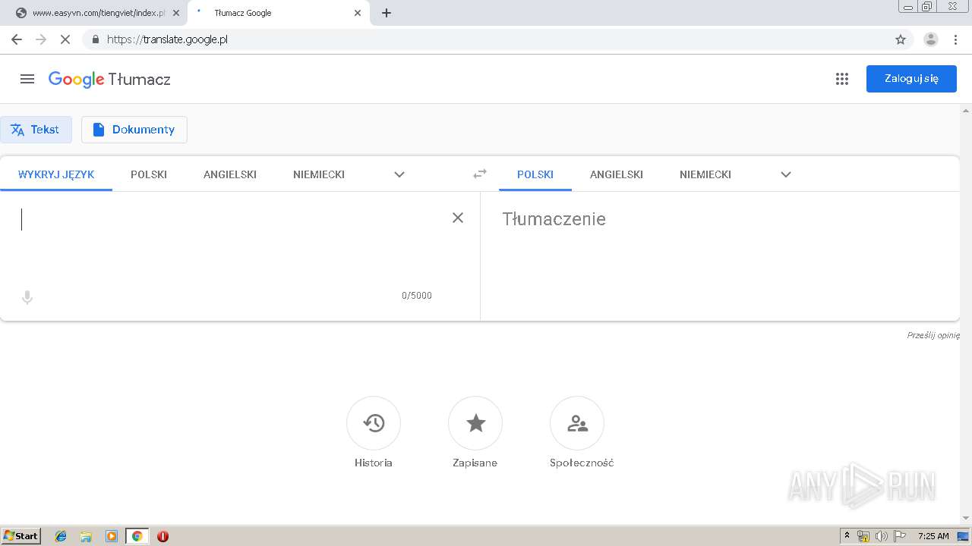Image resolution: width=972 pixels, height=546 pixels.
Task: Select NIEMIECKI as target language
Action: coord(705,174)
